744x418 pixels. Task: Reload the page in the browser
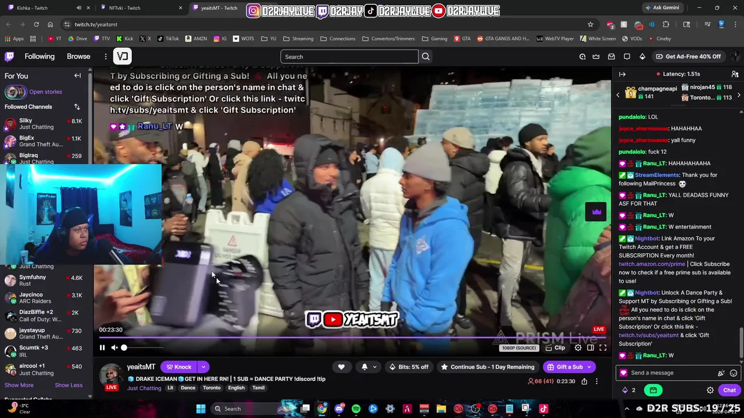[36, 24]
